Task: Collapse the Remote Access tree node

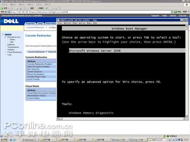Action: 5,37
